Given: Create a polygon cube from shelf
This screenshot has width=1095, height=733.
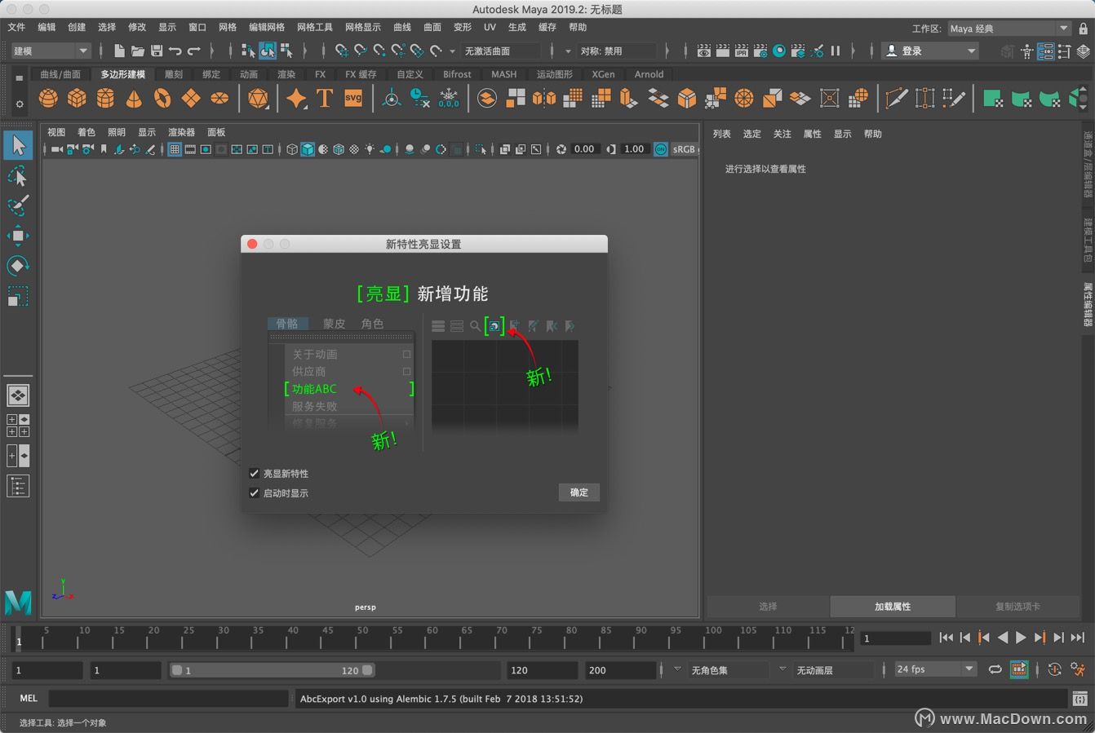Looking at the screenshot, I should tap(77, 99).
